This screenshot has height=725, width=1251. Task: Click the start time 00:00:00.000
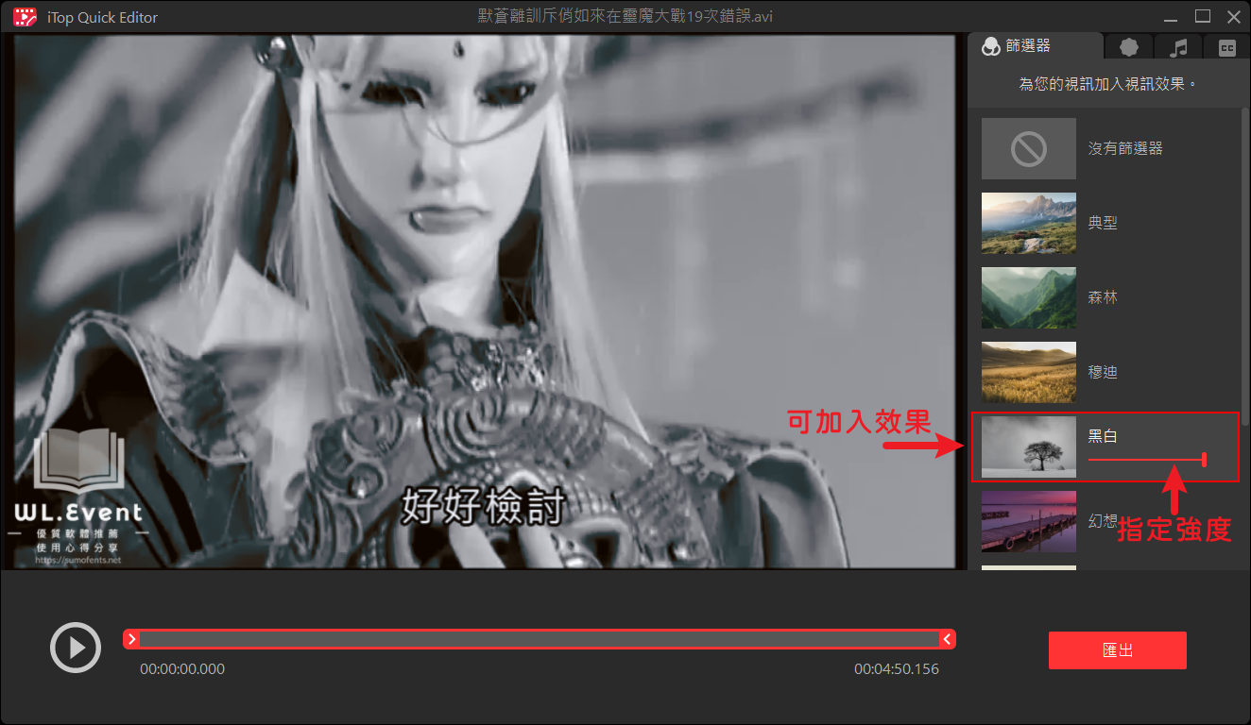[x=182, y=668]
